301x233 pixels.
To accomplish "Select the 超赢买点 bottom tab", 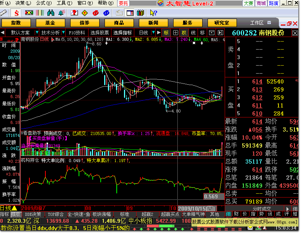I will pyautogui.click(x=170, y=214).
